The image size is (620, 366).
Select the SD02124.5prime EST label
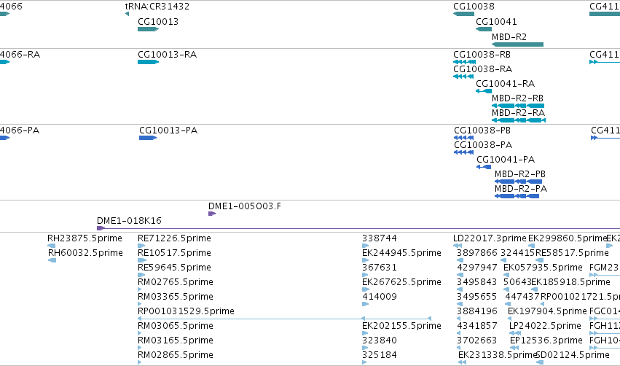pyautogui.click(x=573, y=355)
